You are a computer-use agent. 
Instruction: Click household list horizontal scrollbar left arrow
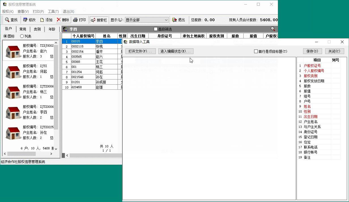(x=5, y=154)
